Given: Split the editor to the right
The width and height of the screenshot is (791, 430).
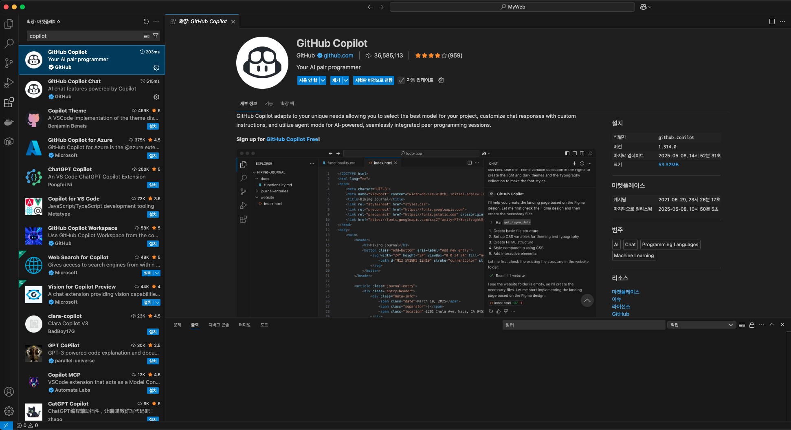Looking at the screenshot, I should pyautogui.click(x=772, y=22).
